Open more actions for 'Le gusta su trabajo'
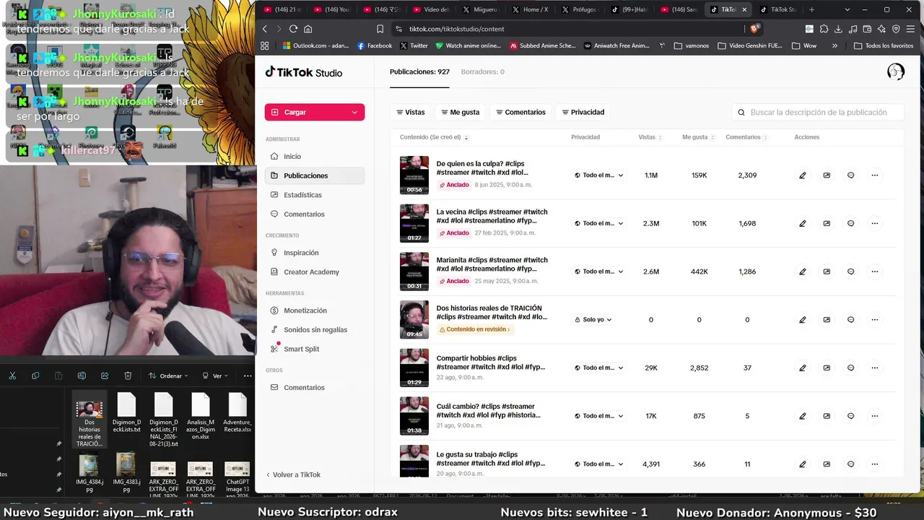This screenshot has width=924, height=520. [875, 464]
